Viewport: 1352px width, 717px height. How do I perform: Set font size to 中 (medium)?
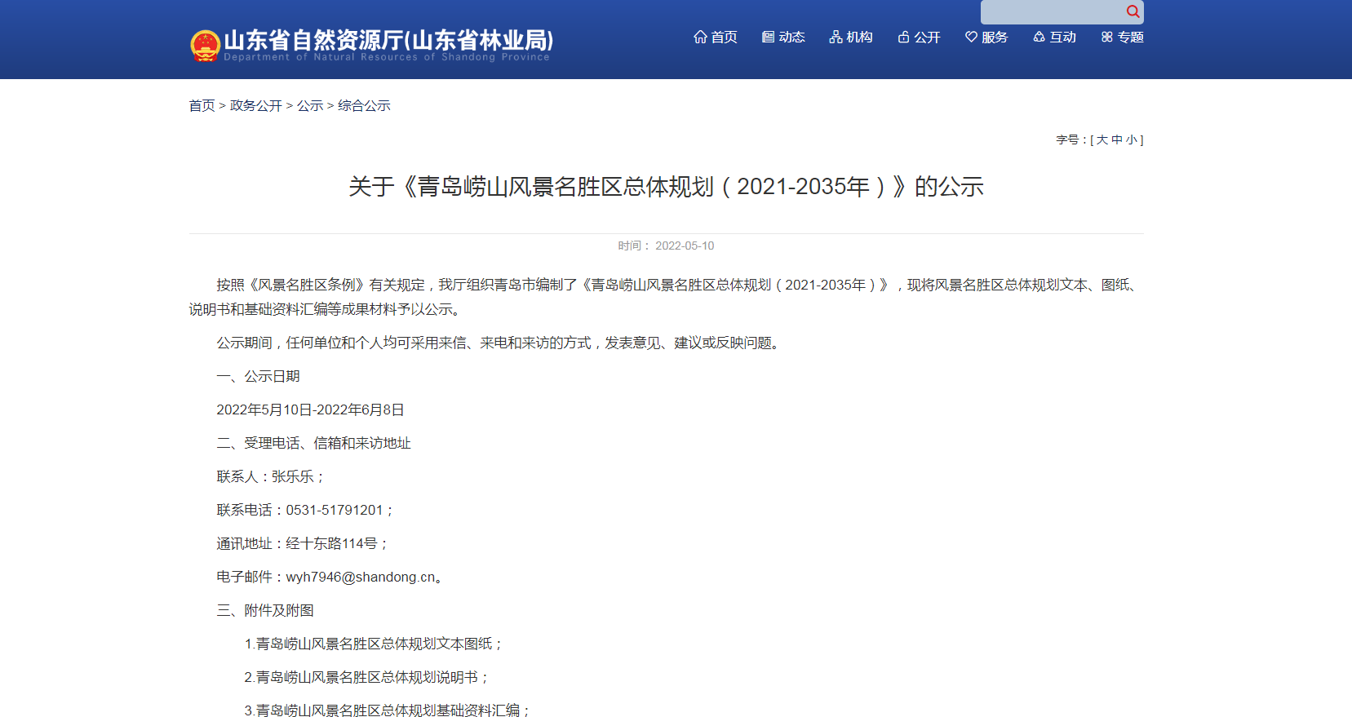coord(1117,139)
